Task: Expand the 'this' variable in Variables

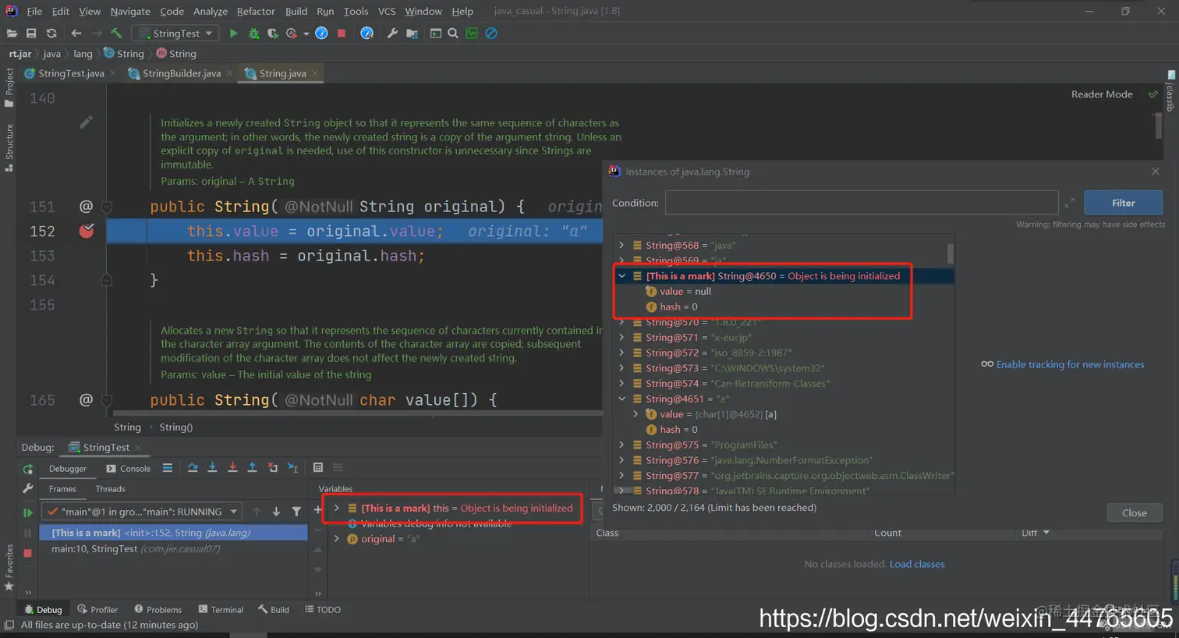Action: (337, 508)
